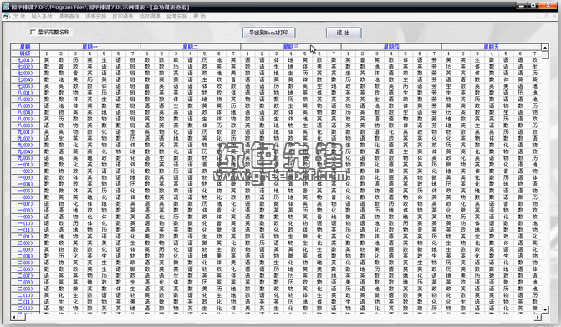The height and width of the screenshot is (327, 561).
Task: Click the document icon left of the 文件 menu
Action: tap(7, 17)
